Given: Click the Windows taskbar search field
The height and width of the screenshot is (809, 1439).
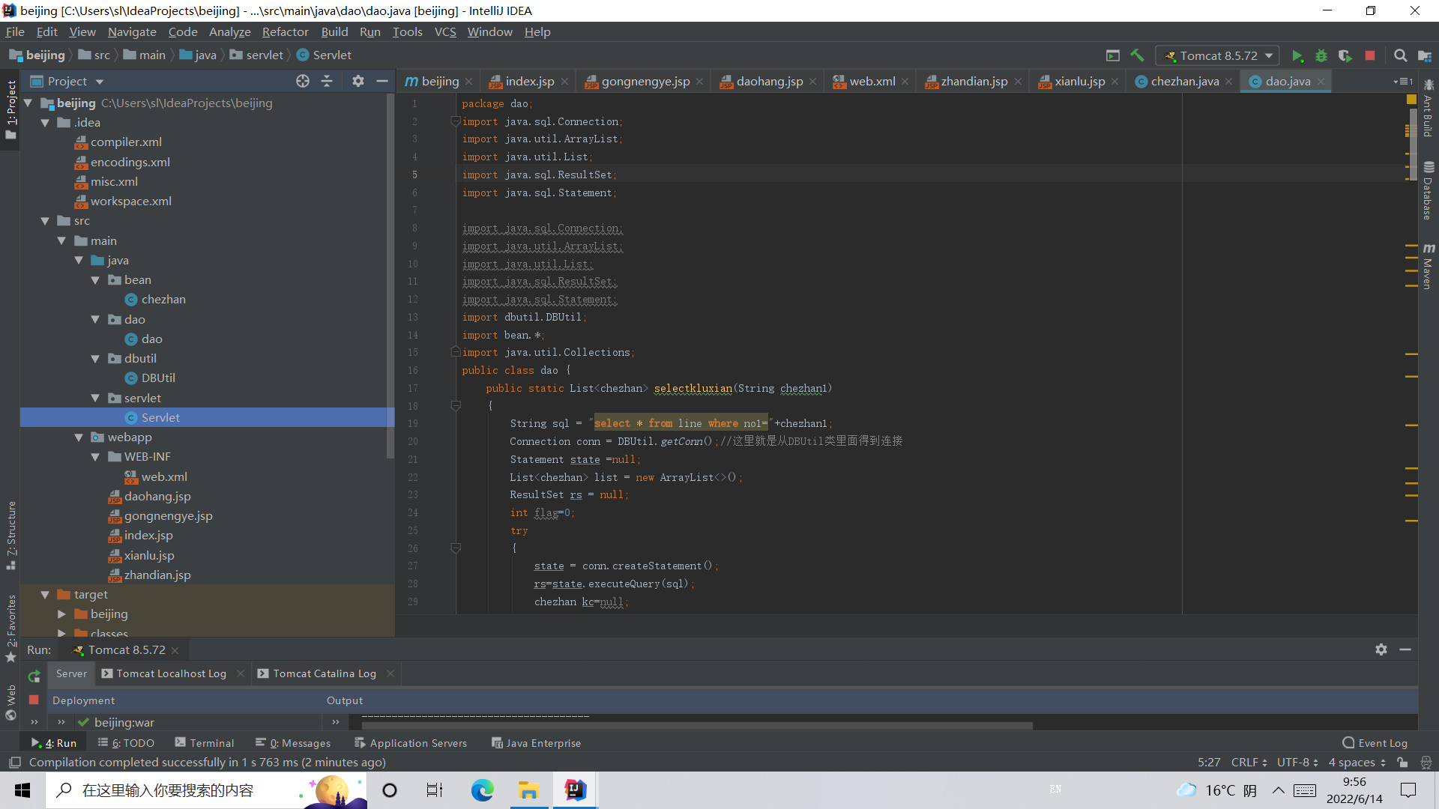Looking at the screenshot, I should point(168,790).
